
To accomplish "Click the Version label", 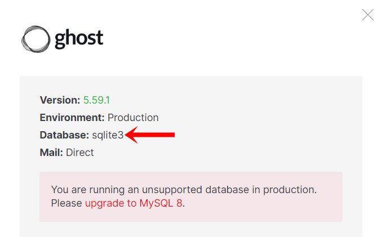I will 60,100.
